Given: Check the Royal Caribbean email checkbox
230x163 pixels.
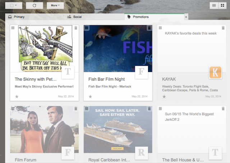Looking at the screenshot, I should [87, 109].
